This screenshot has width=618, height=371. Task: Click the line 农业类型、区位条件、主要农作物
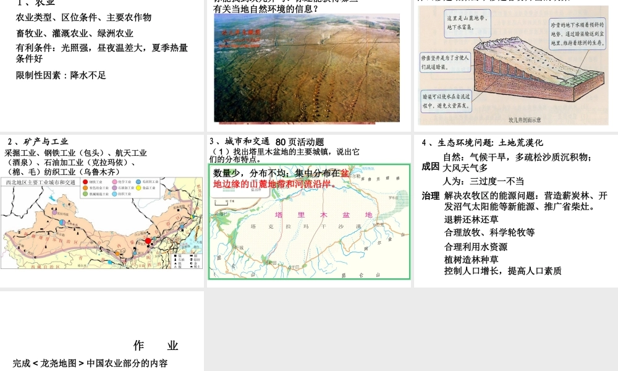coord(83,17)
